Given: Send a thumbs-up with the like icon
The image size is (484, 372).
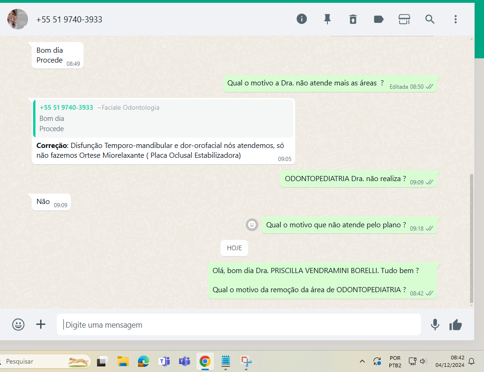Looking at the screenshot, I should (455, 325).
